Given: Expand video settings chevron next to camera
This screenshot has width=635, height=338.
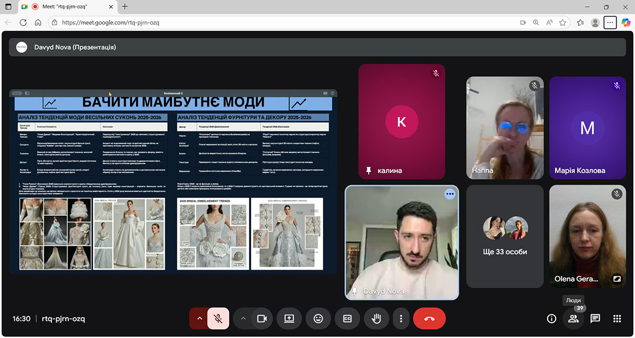Looking at the screenshot, I should (x=243, y=318).
